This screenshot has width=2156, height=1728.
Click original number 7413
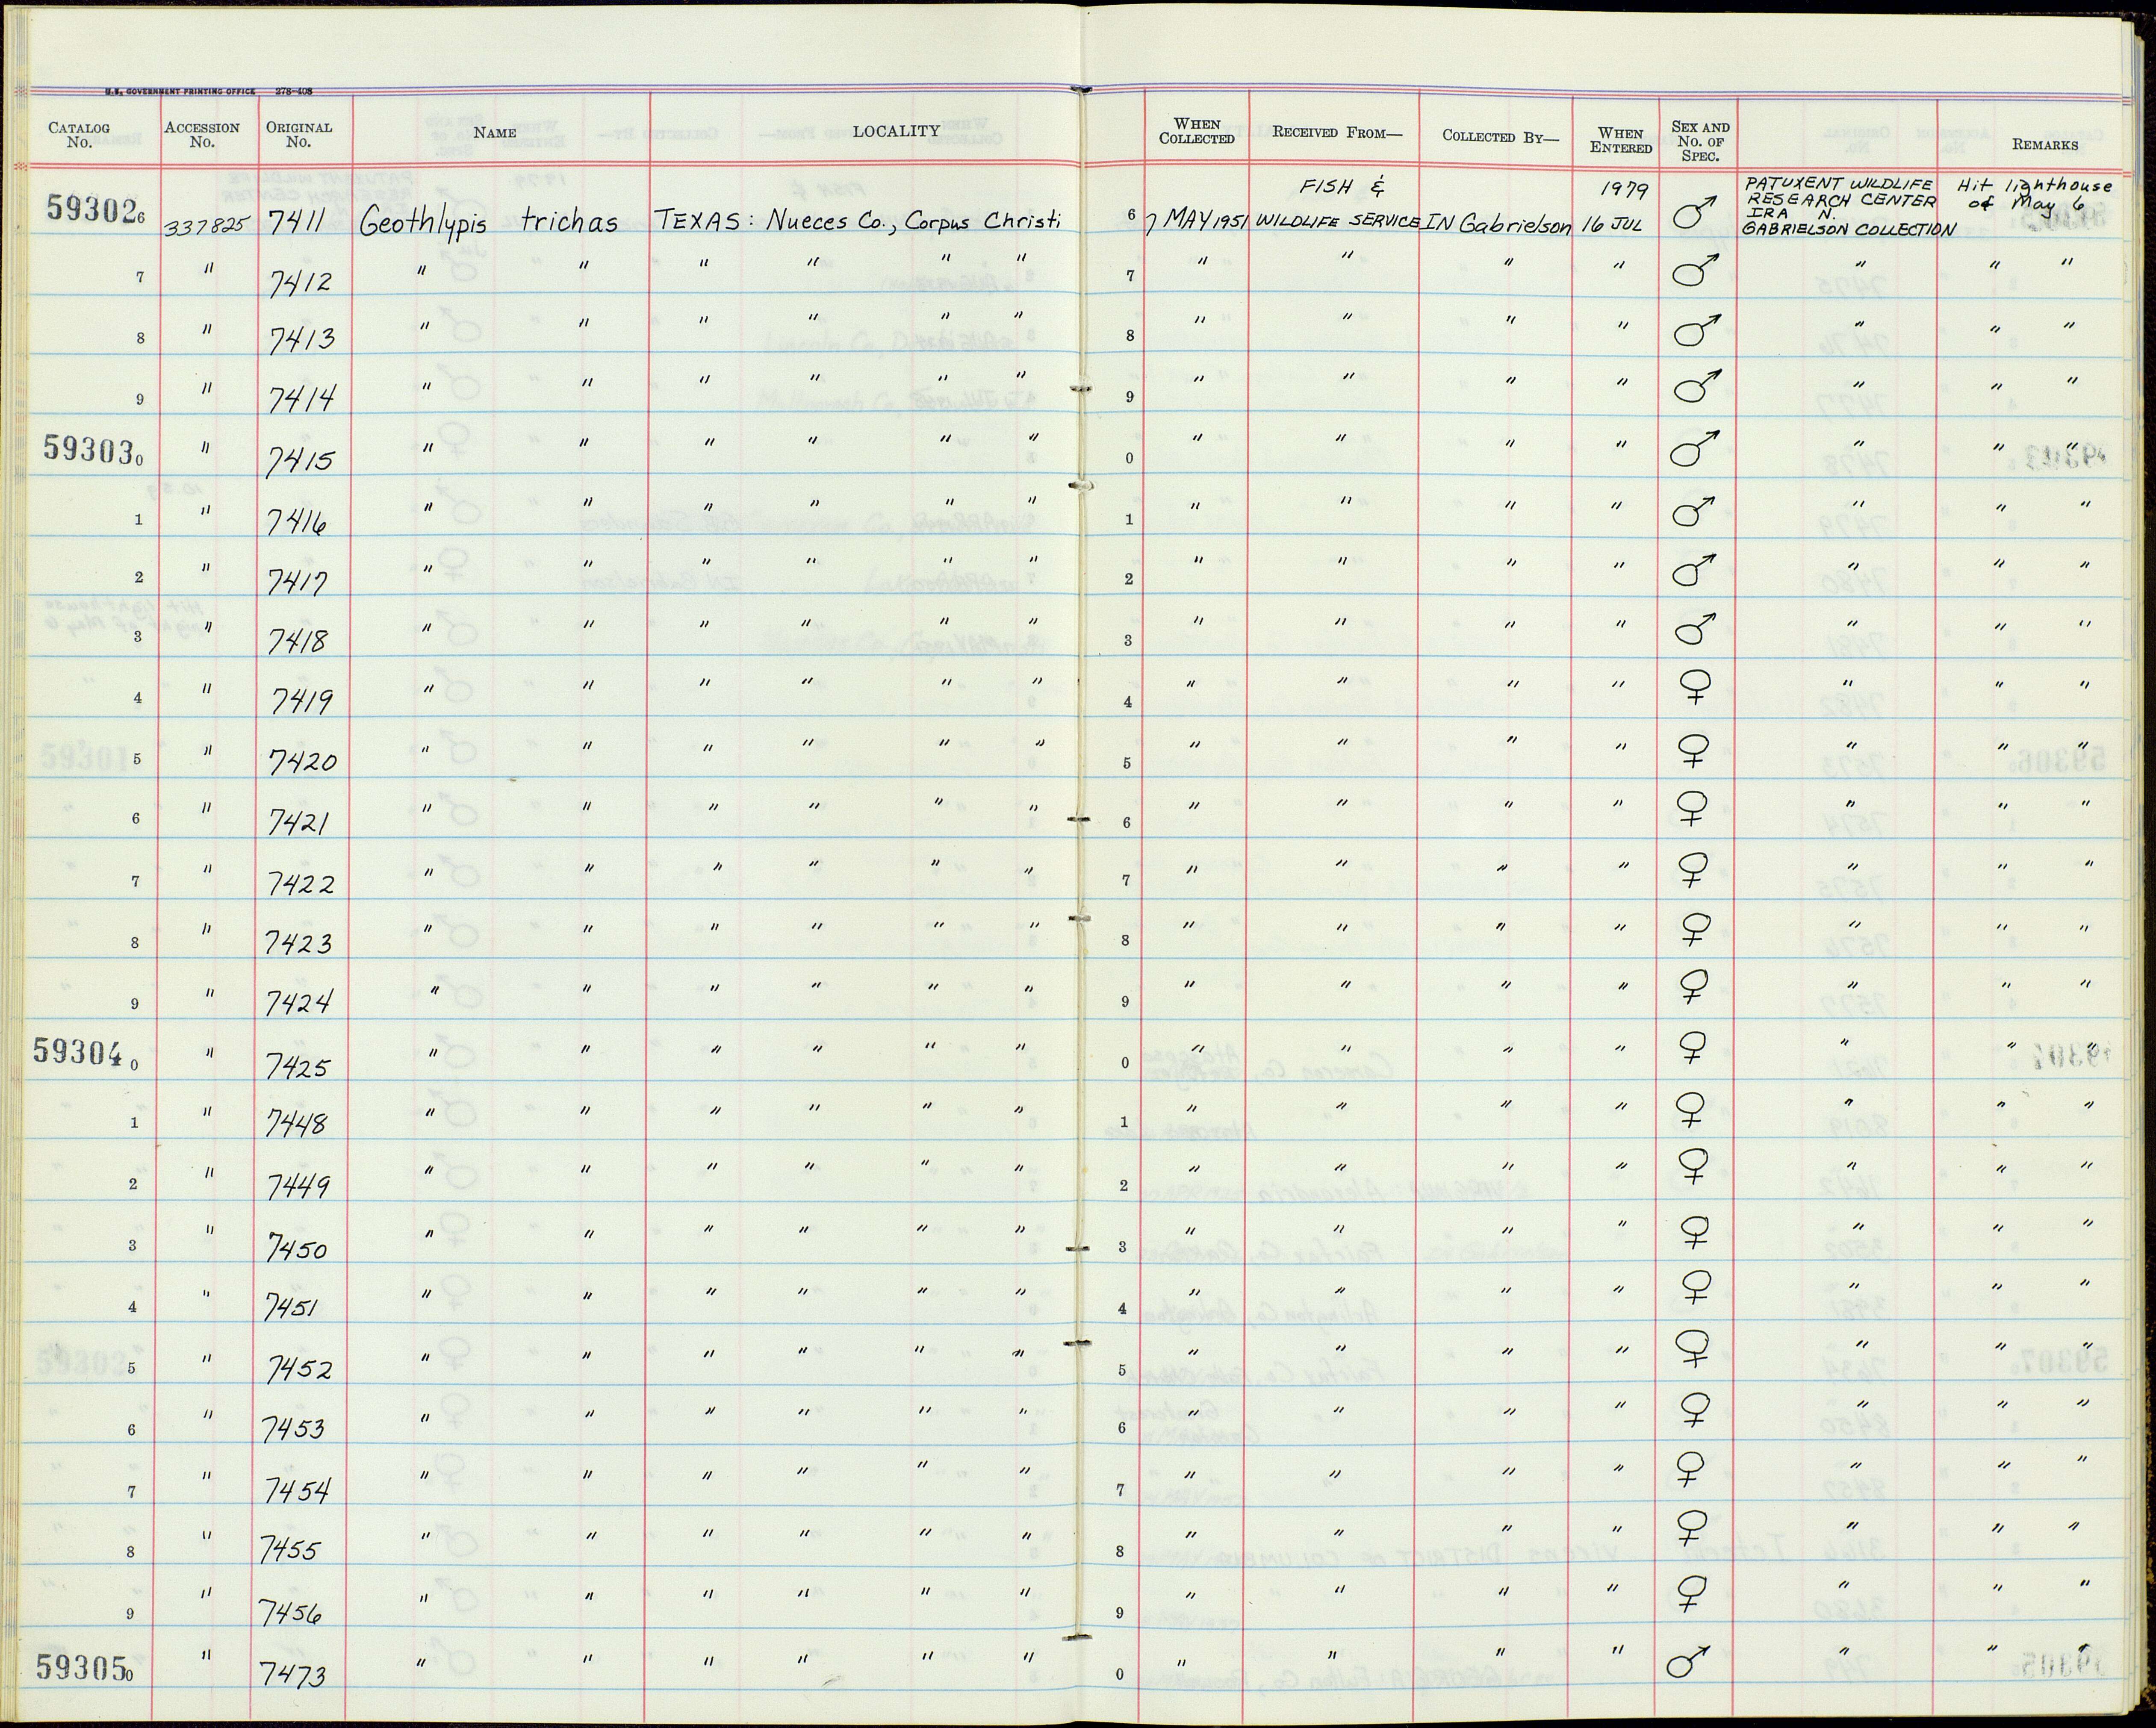click(x=301, y=342)
